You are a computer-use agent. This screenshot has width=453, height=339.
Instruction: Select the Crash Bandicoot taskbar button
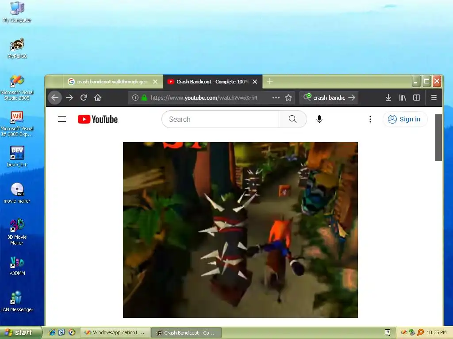(186, 333)
